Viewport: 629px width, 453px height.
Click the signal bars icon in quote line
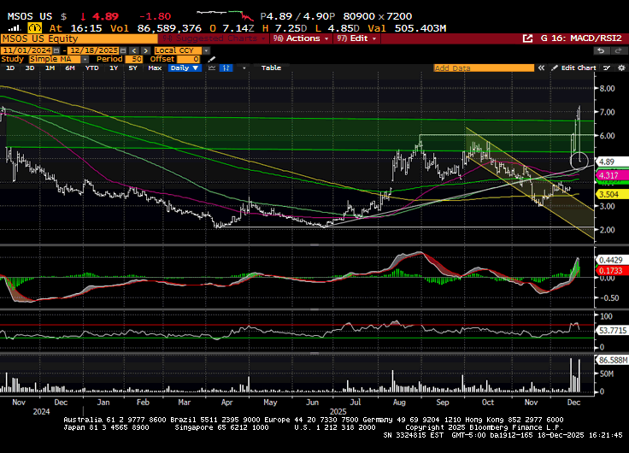coord(15,28)
